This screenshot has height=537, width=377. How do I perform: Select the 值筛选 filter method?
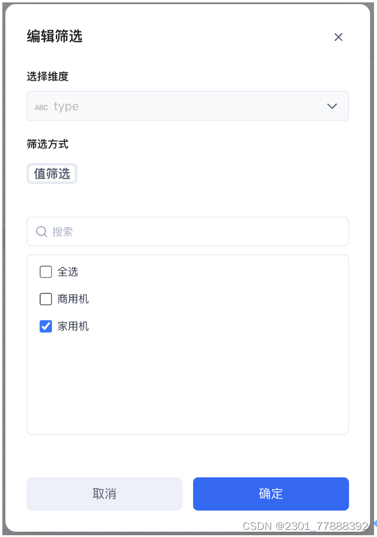(52, 174)
